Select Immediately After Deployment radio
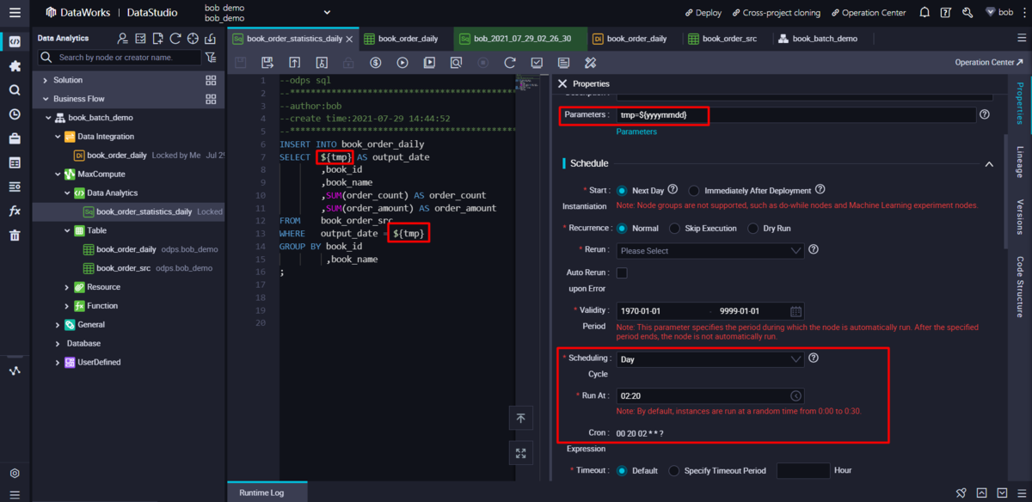The height and width of the screenshot is (502, 1032). click(695, 190)
